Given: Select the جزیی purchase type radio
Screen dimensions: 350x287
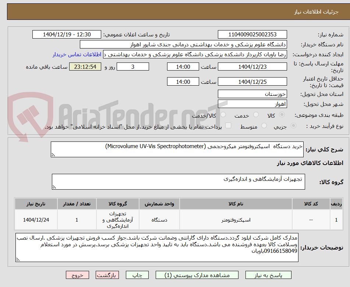Looking at the screenshot, I should (294, 126).
